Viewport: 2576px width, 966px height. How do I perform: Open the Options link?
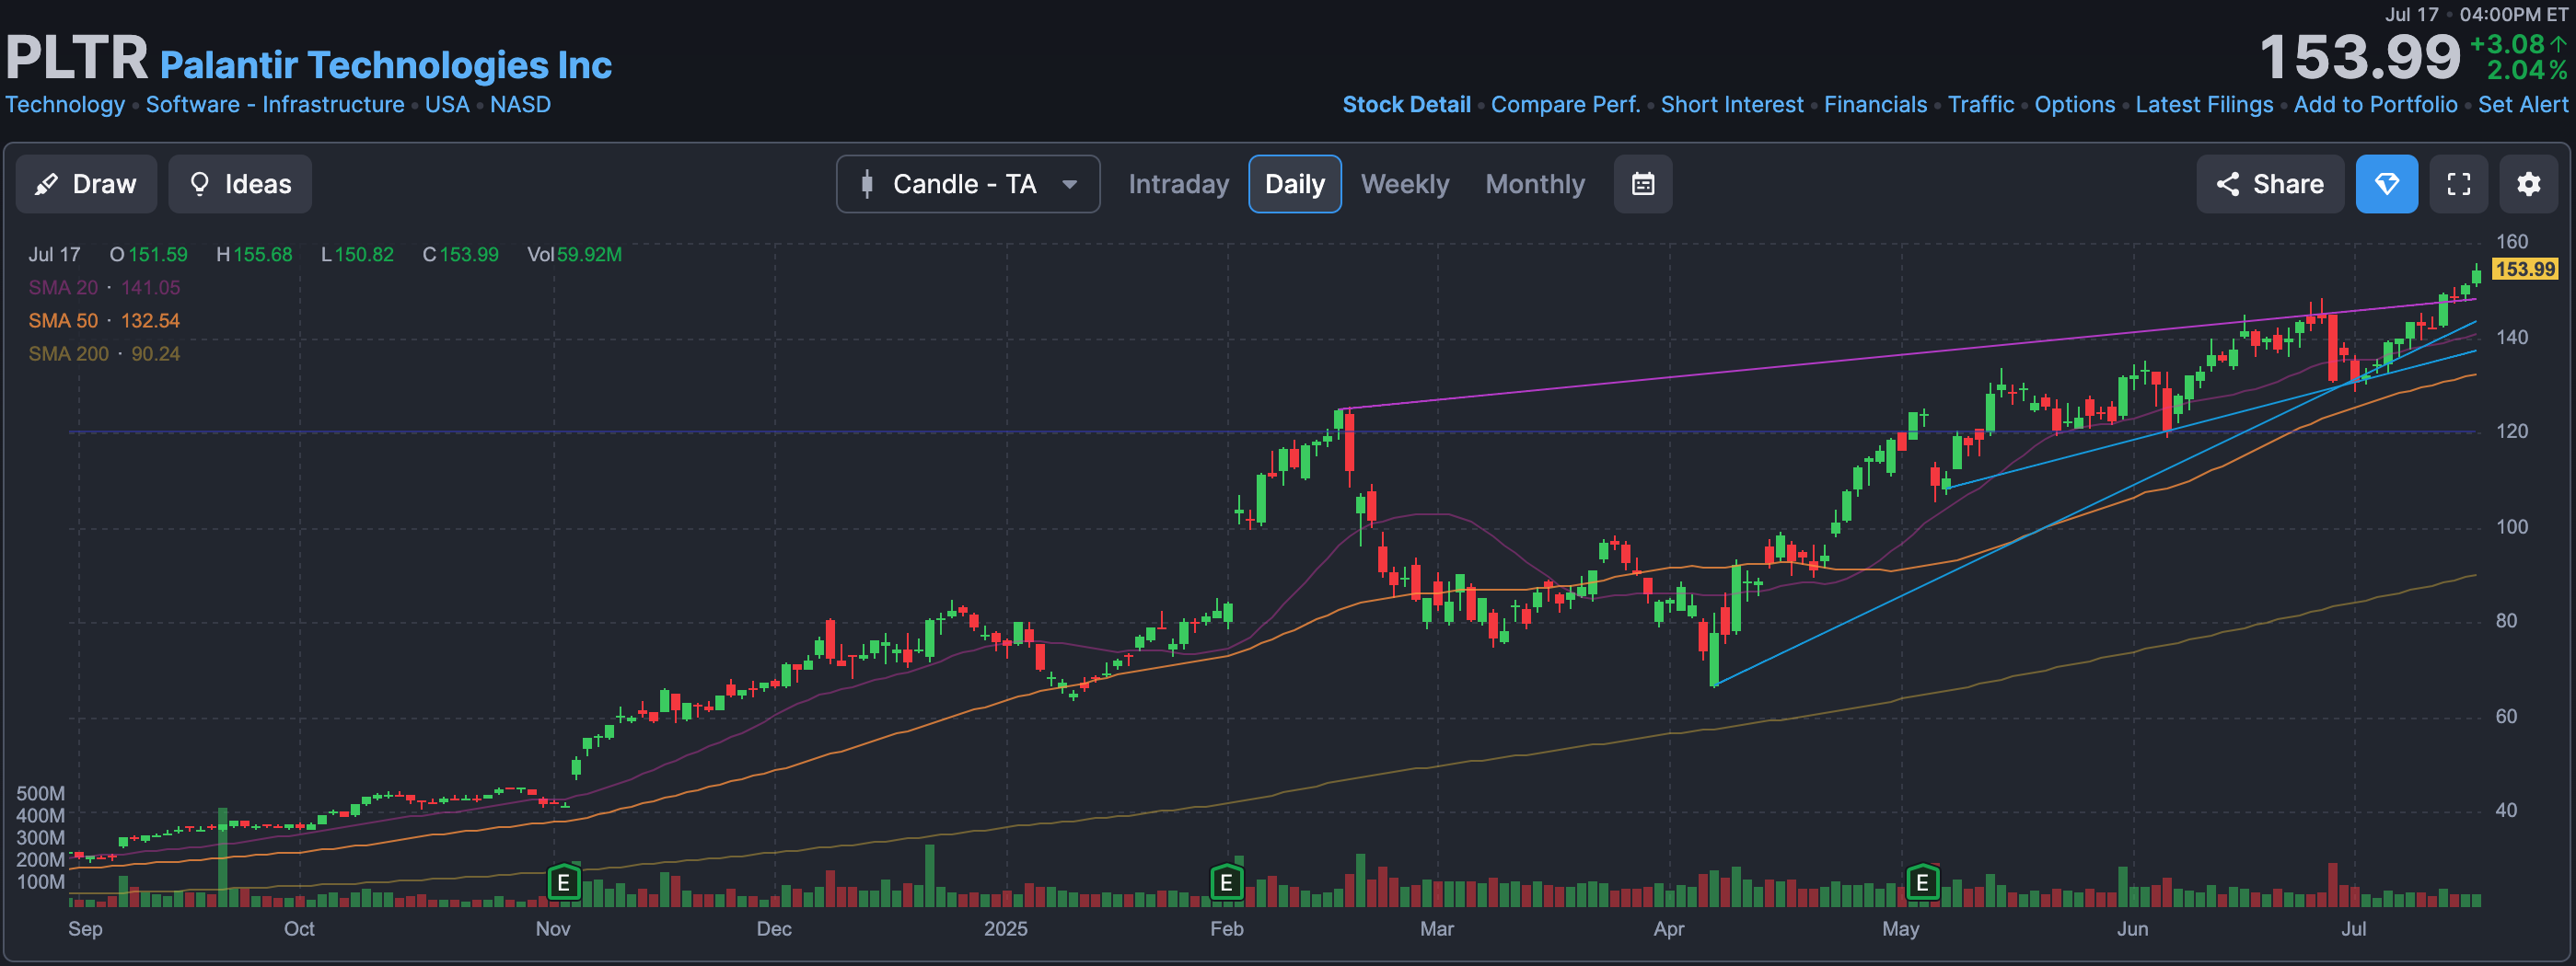tap(2075, 105)
